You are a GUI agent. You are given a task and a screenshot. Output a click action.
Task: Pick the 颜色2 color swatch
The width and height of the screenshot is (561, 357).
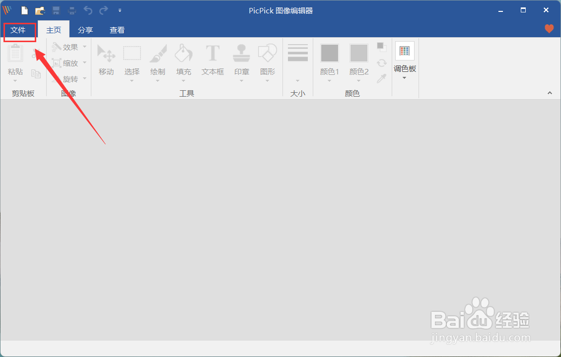(358, 53)
